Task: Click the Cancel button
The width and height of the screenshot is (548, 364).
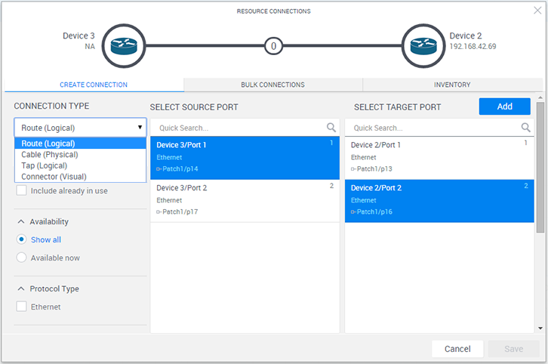Action: 457,349
